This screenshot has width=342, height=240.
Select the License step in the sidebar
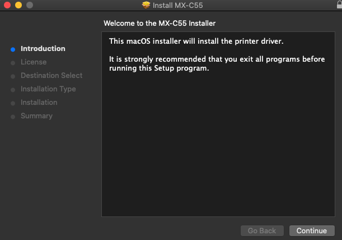point(34,62)
